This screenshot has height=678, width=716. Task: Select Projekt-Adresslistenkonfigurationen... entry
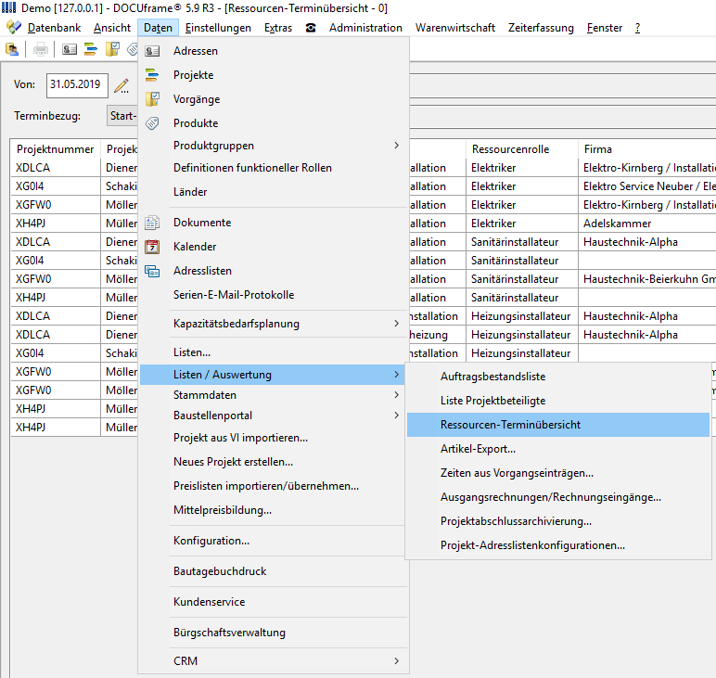point(558,546)
